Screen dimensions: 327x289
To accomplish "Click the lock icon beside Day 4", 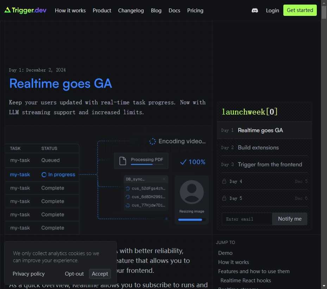I will click(x=224, y=181).
